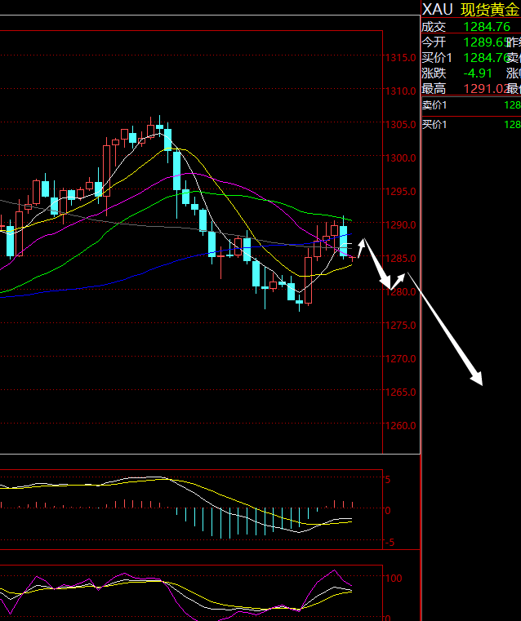Viewport: 521px width, 621px height.
Task: Click the 最高 label
Action: (x=434, y=89)
